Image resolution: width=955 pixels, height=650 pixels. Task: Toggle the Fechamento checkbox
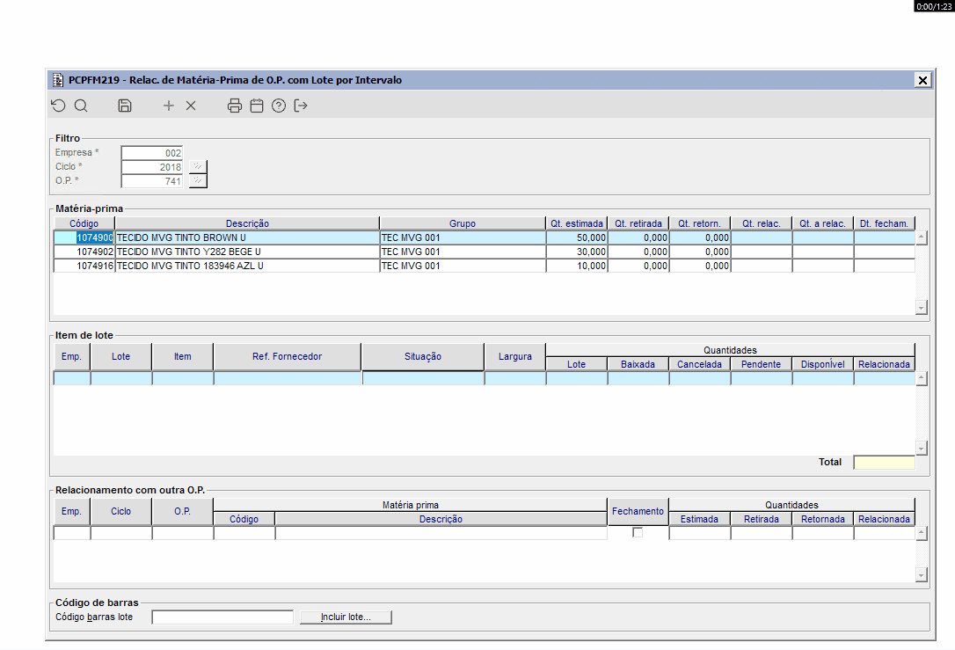(638, 532)
